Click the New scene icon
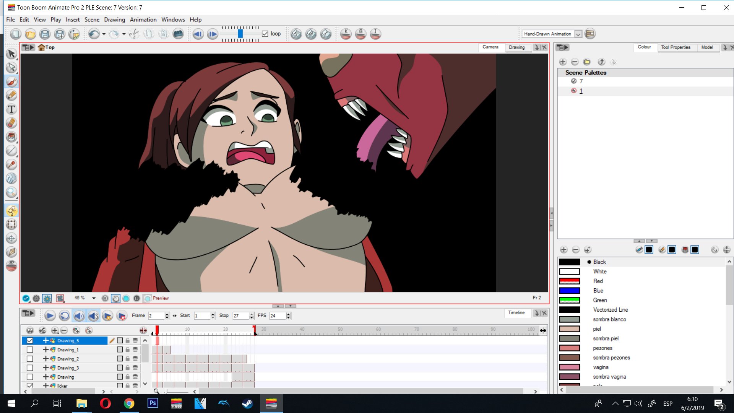The width and height of the screenshot is (734, 413). pyautogui.click(x=16, y=34)
